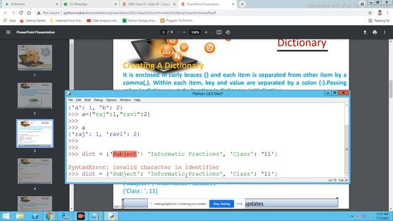Open screen recorder taskbar icon
This screenshot has height=221, width=393.
point(80,216)
